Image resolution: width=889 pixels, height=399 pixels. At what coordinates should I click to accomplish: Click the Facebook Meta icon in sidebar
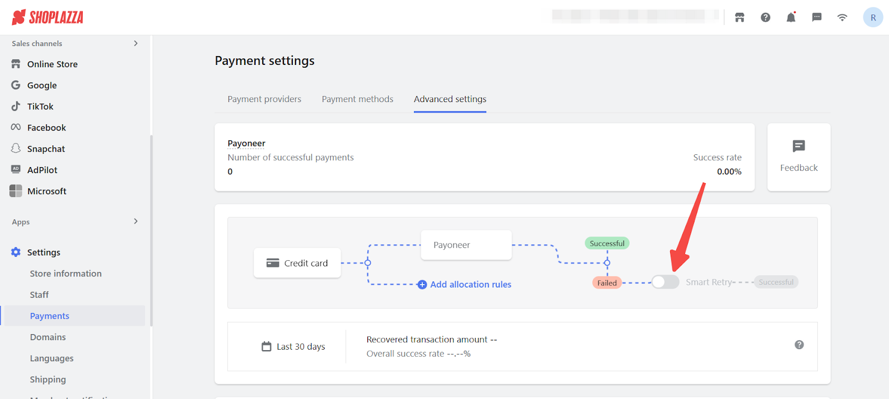click(16, 127)
